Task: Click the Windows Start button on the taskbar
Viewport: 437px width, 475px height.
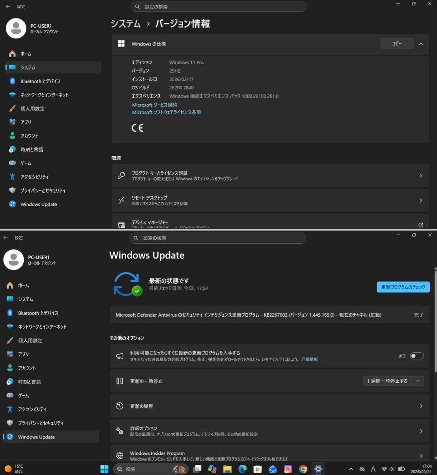Action: point(104,469)
